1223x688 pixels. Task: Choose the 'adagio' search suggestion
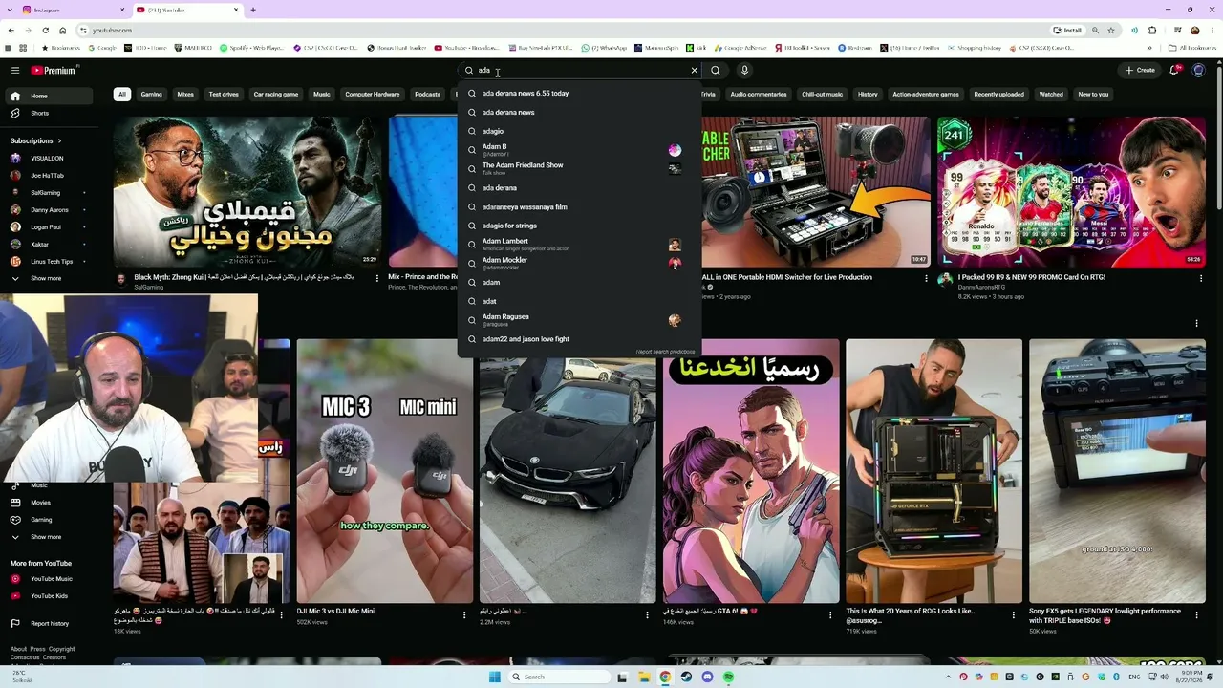click(579, 131)
